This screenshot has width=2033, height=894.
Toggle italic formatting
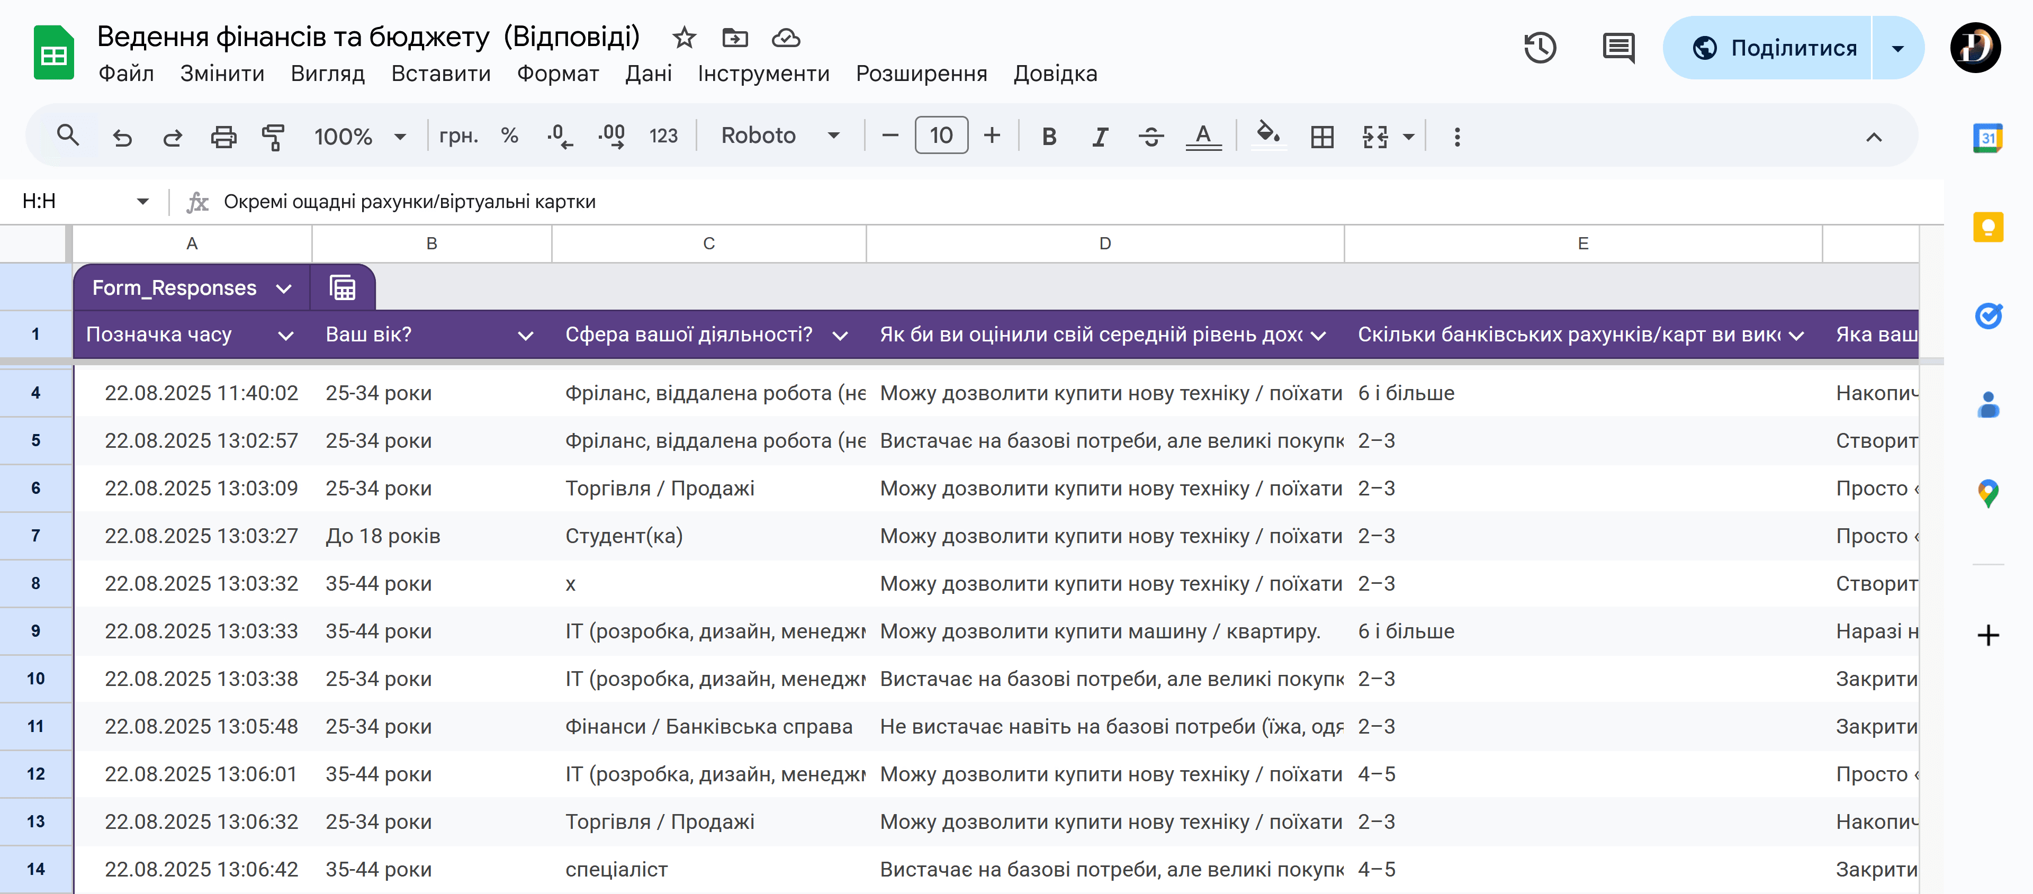[x=1099, y=137]
